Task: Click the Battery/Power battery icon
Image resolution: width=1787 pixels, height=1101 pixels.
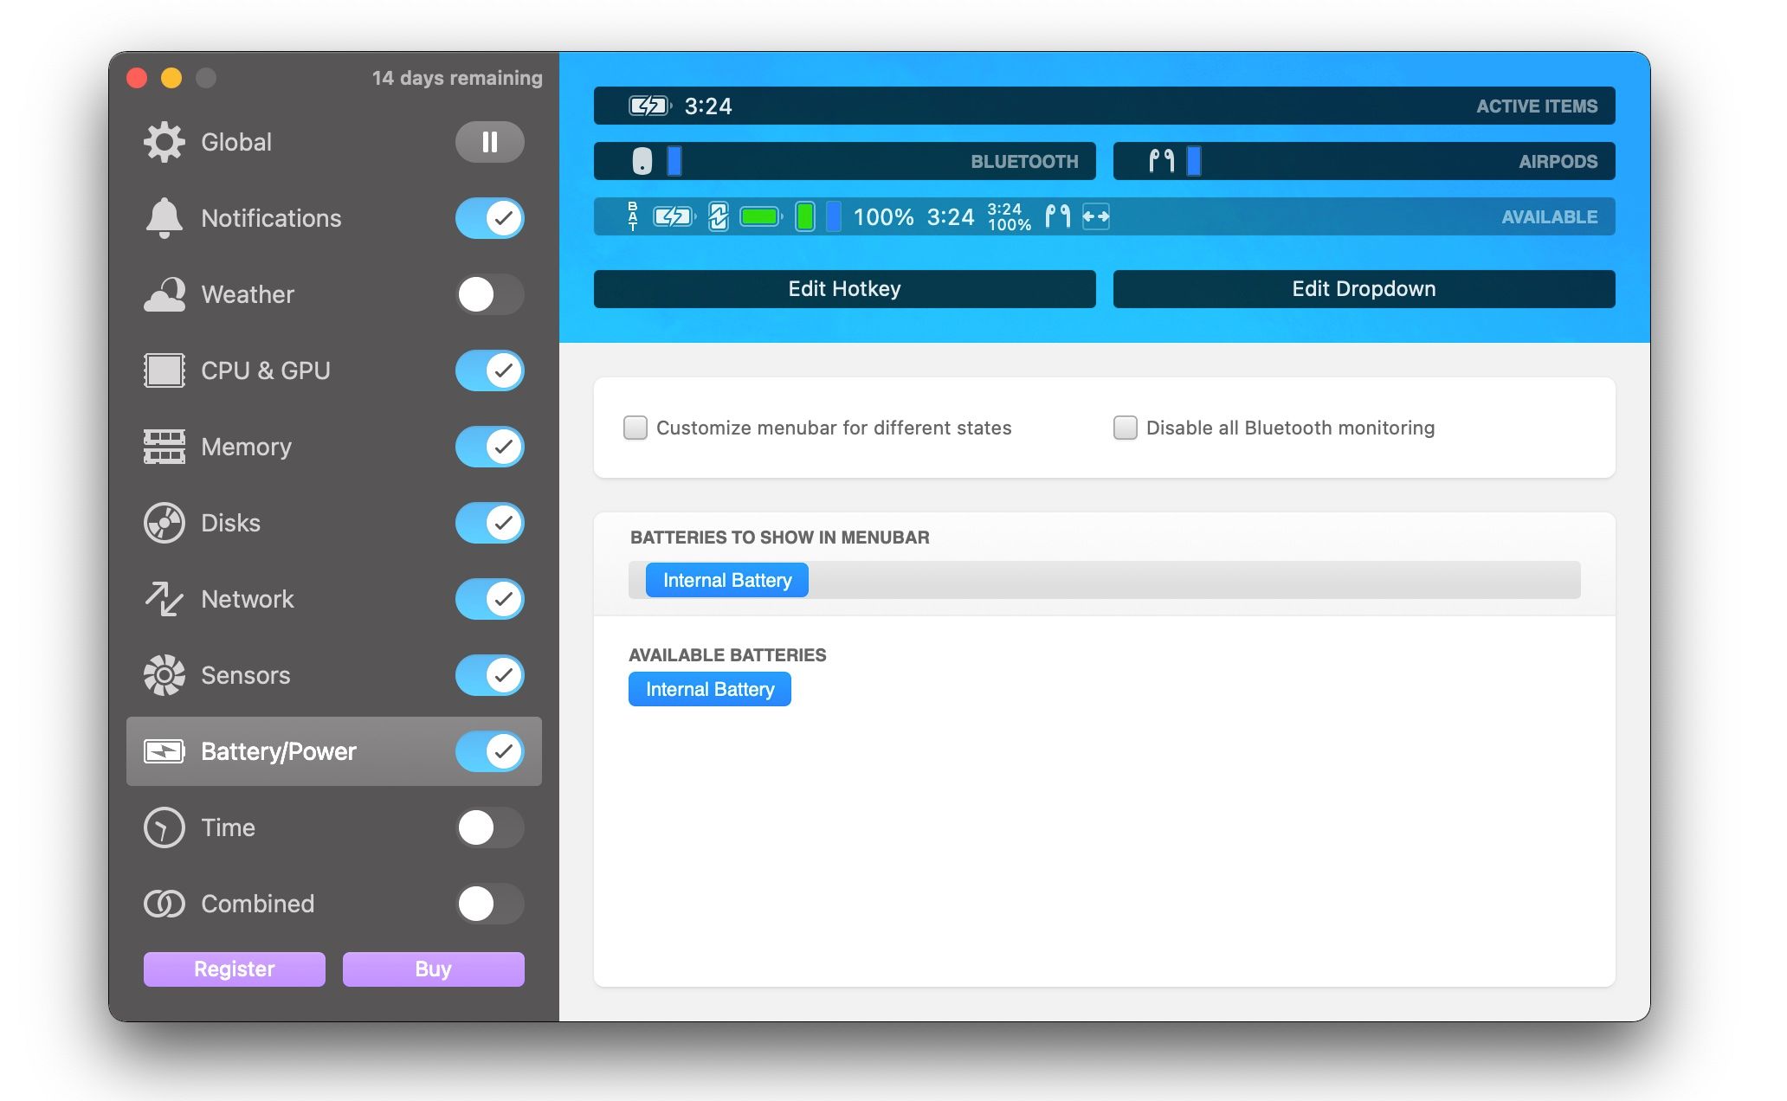Action: click(x=165, y=751)
